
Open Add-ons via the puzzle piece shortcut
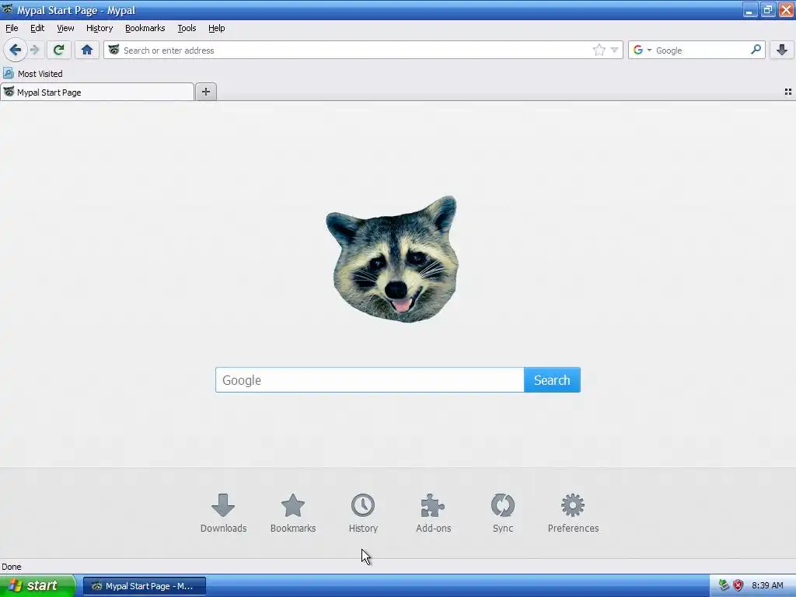tap(433, 513)
